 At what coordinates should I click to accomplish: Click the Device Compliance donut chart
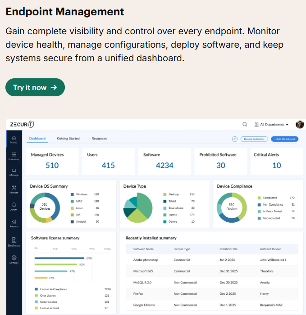(232, 207)
